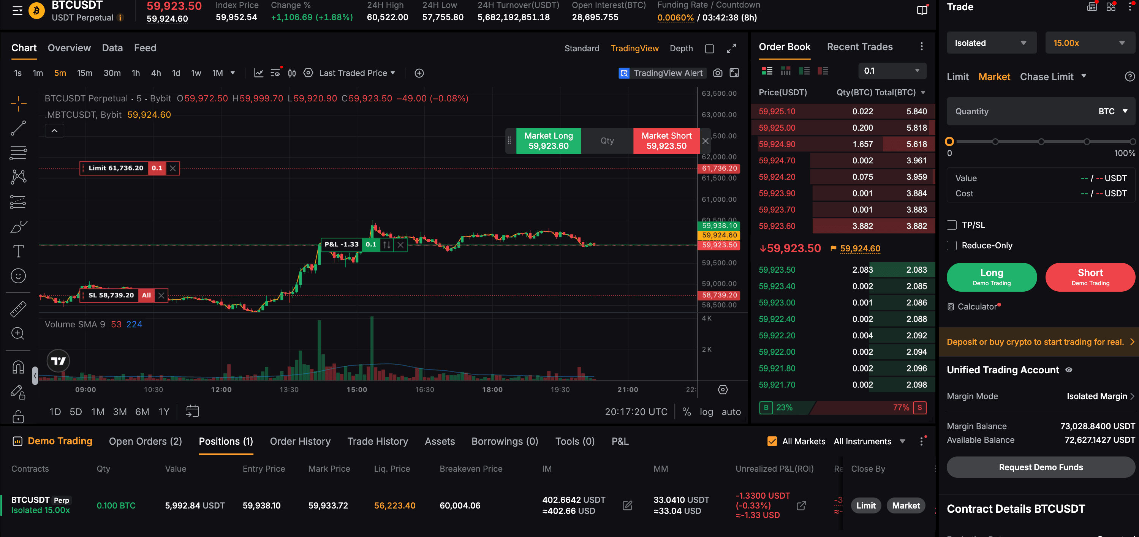This screenshot has height=537, width=1139.
Task: Select the forecasting and measurement tool
Action: pyautogui.click(x=18, y=202)
